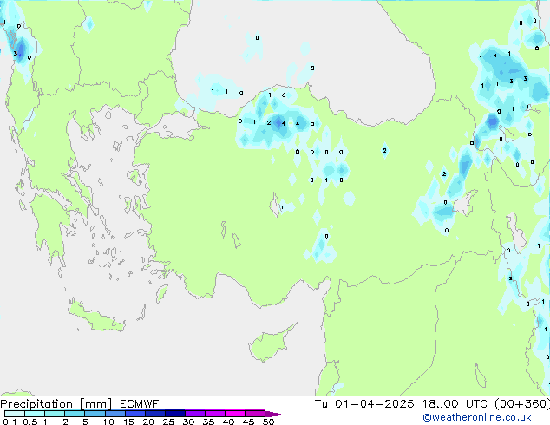Select the '0.5' legend scale label
This screenshot has height=425, width=550.
30,422
